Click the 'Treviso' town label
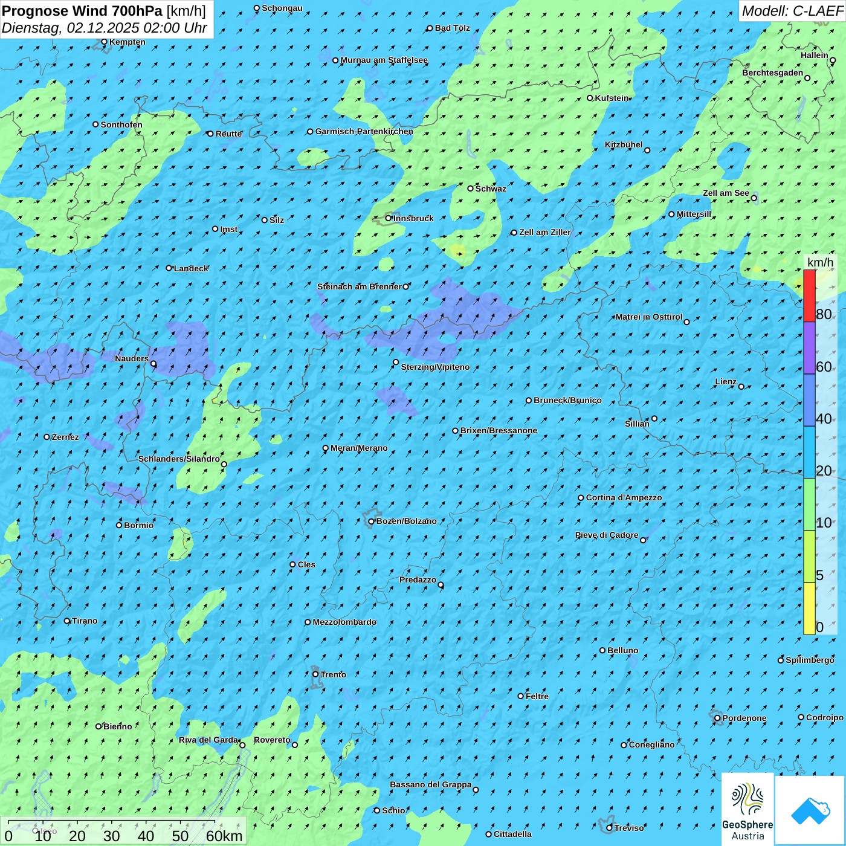Viewport: 846px width, 846px height. coord(629,828)
